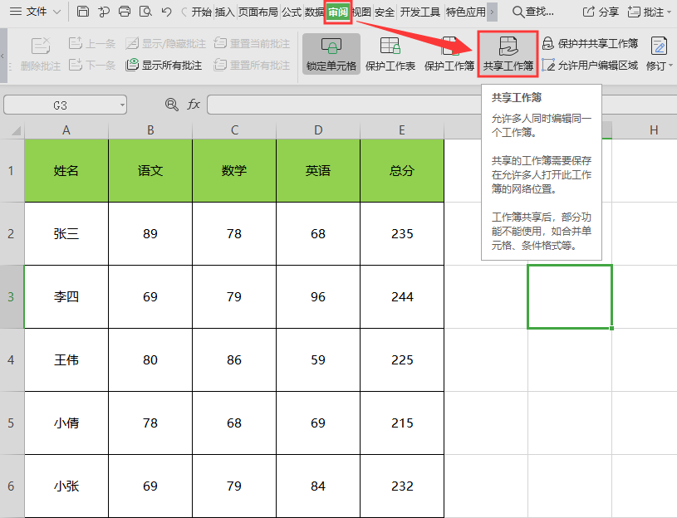Image resolution: width=677 pixels, height=518 pixels.
Task: Click the Save icon in quick access toolbar
Action: click(x=83, y=12)
